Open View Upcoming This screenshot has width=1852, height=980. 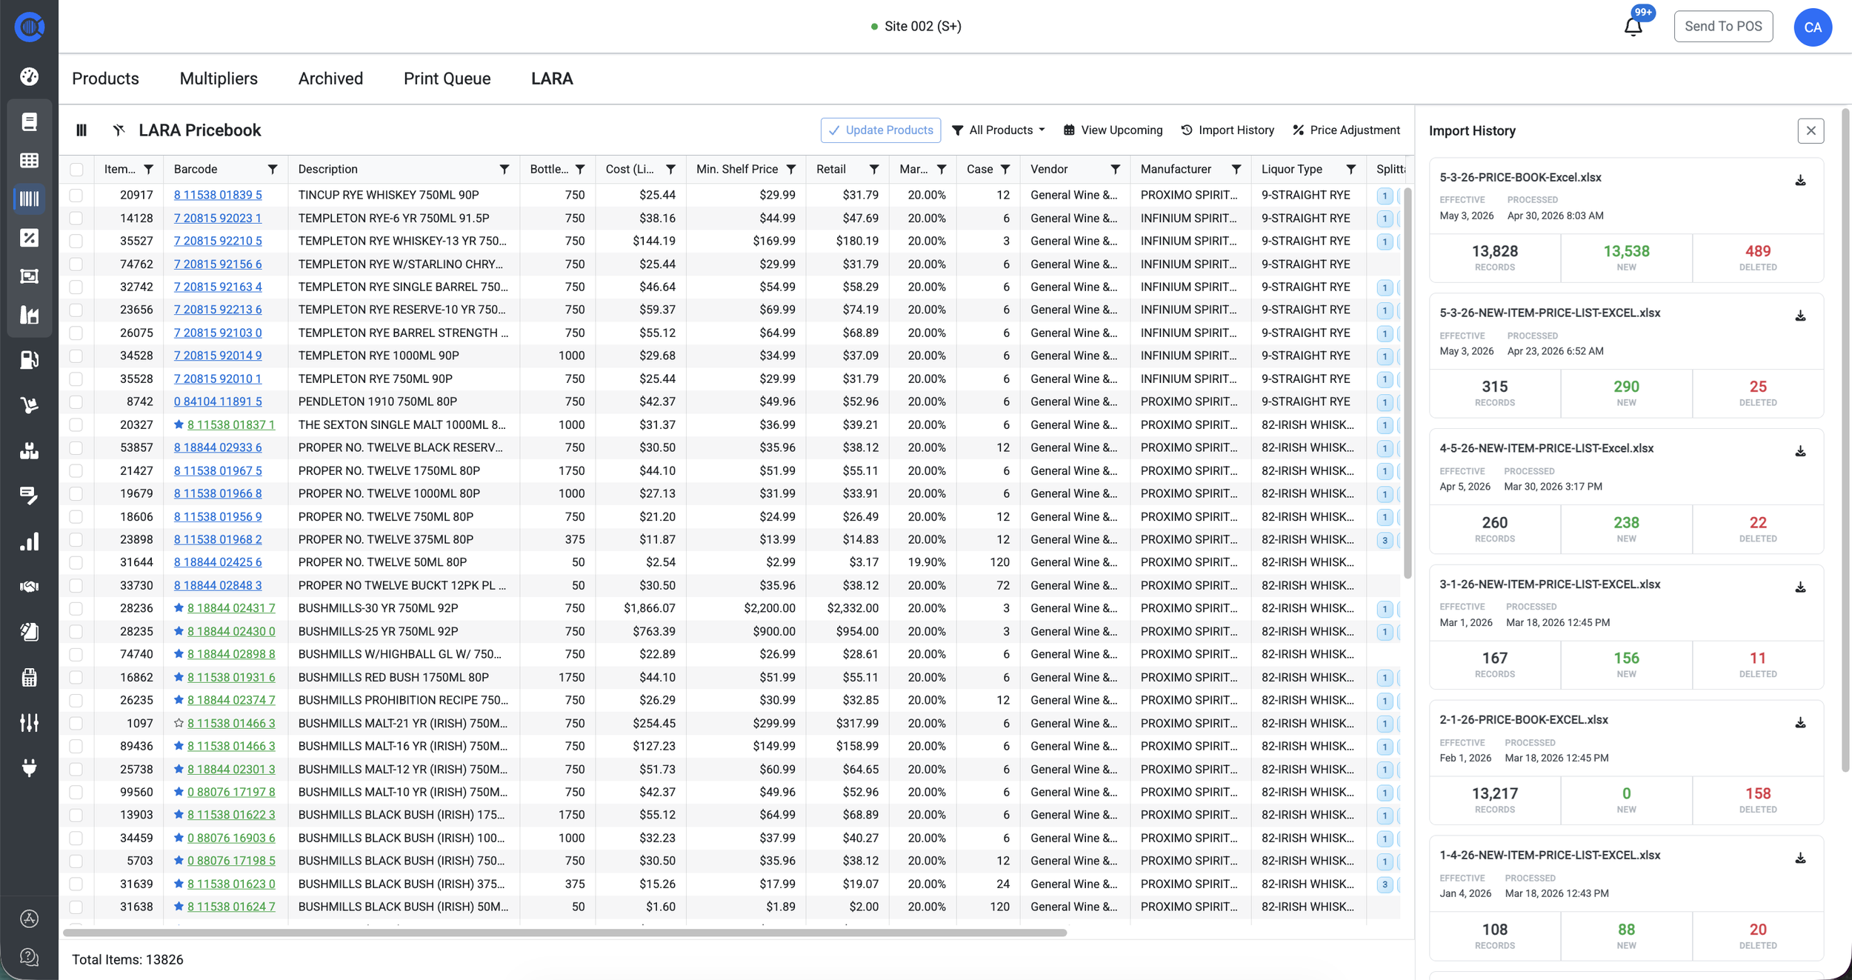(x=1113, y=130)
